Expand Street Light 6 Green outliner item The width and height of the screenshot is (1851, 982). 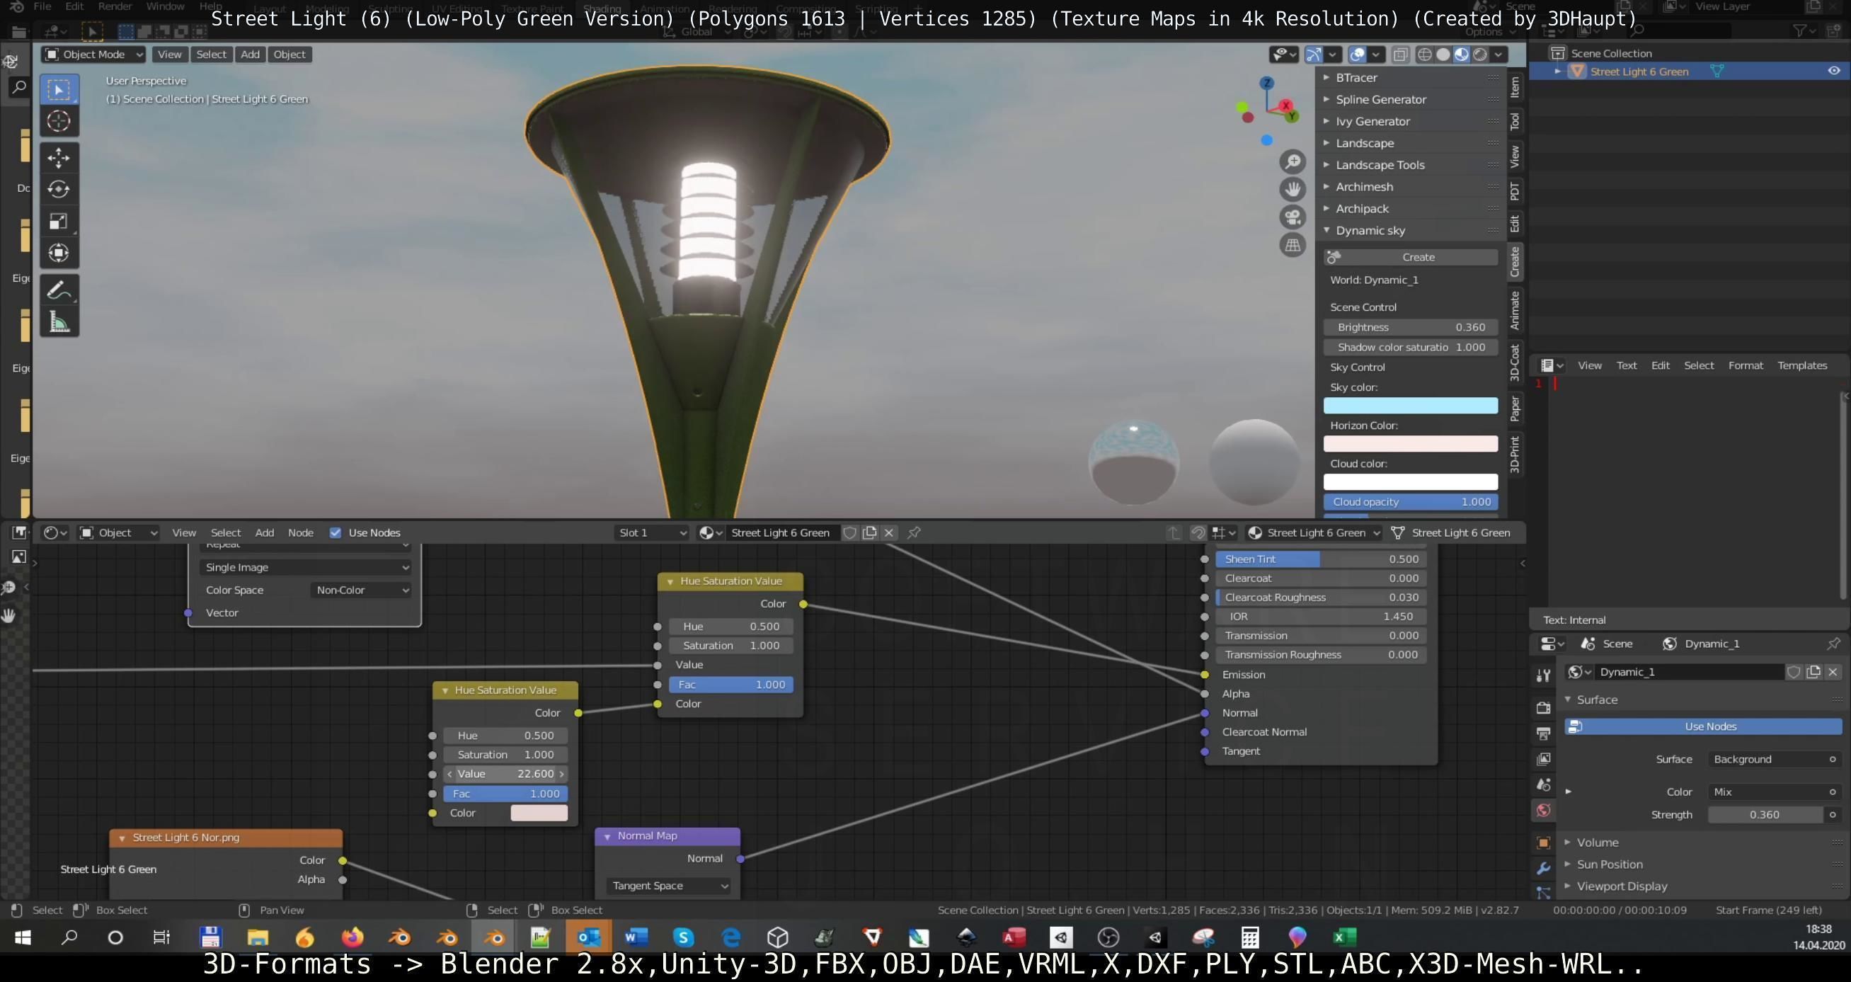coord(1557,72)
